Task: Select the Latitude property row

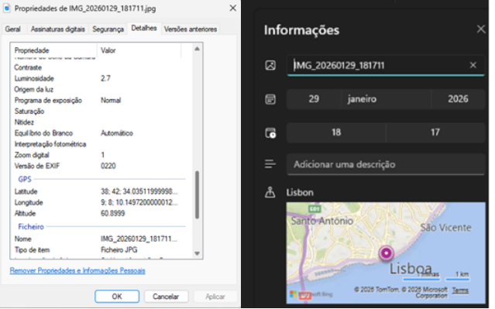Action: 99,191
